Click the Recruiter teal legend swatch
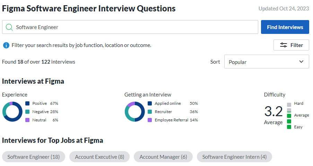Image resolution: width=313 pixels, height=166 pixels. point(150,112)
